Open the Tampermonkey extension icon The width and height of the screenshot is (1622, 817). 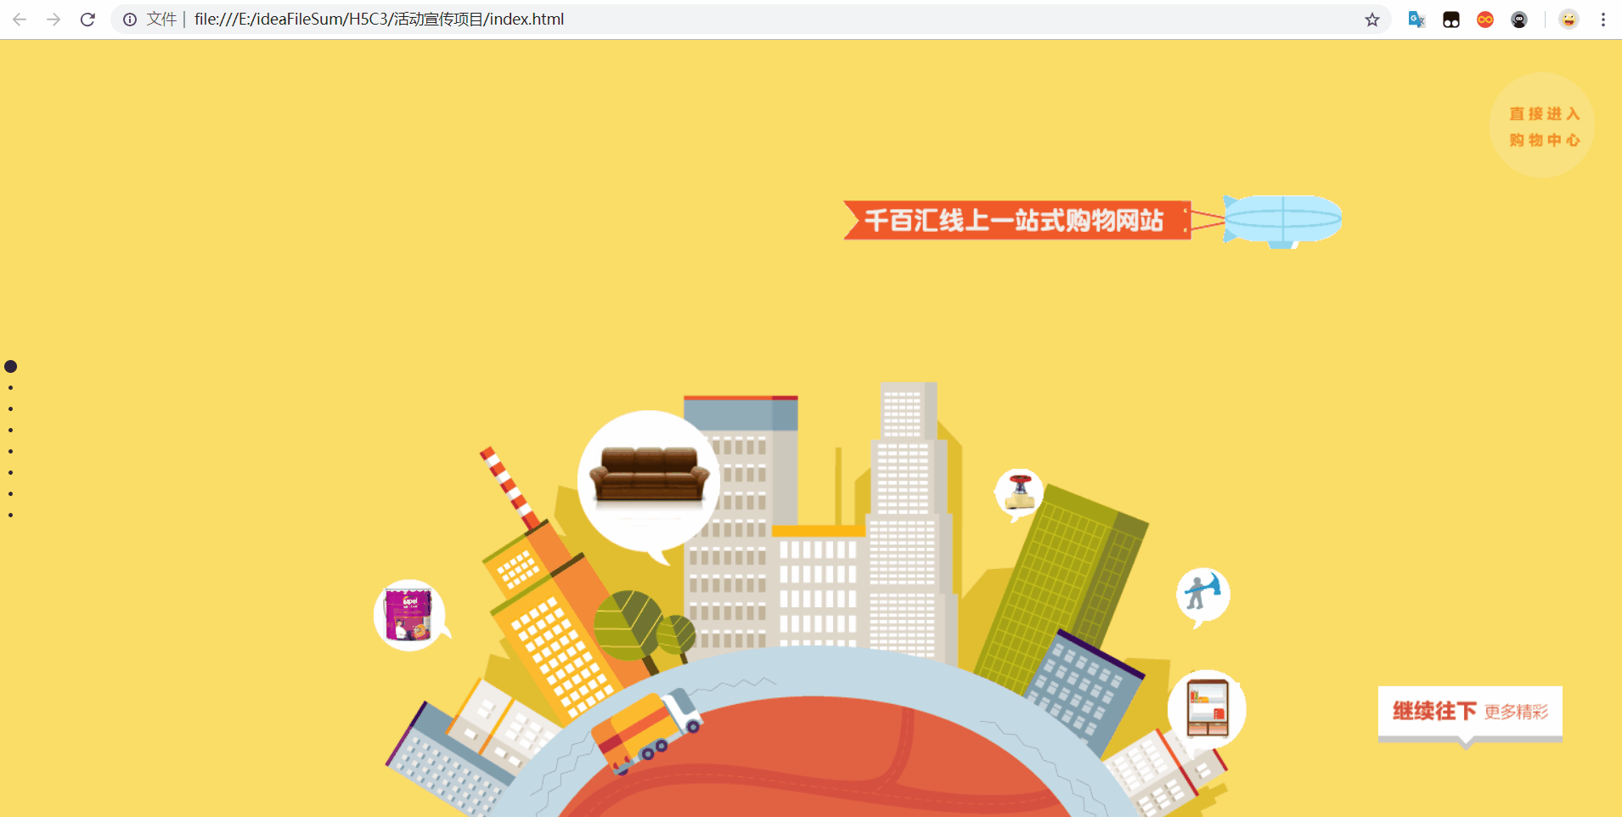pyautogui.click(x=1451, y=20)
